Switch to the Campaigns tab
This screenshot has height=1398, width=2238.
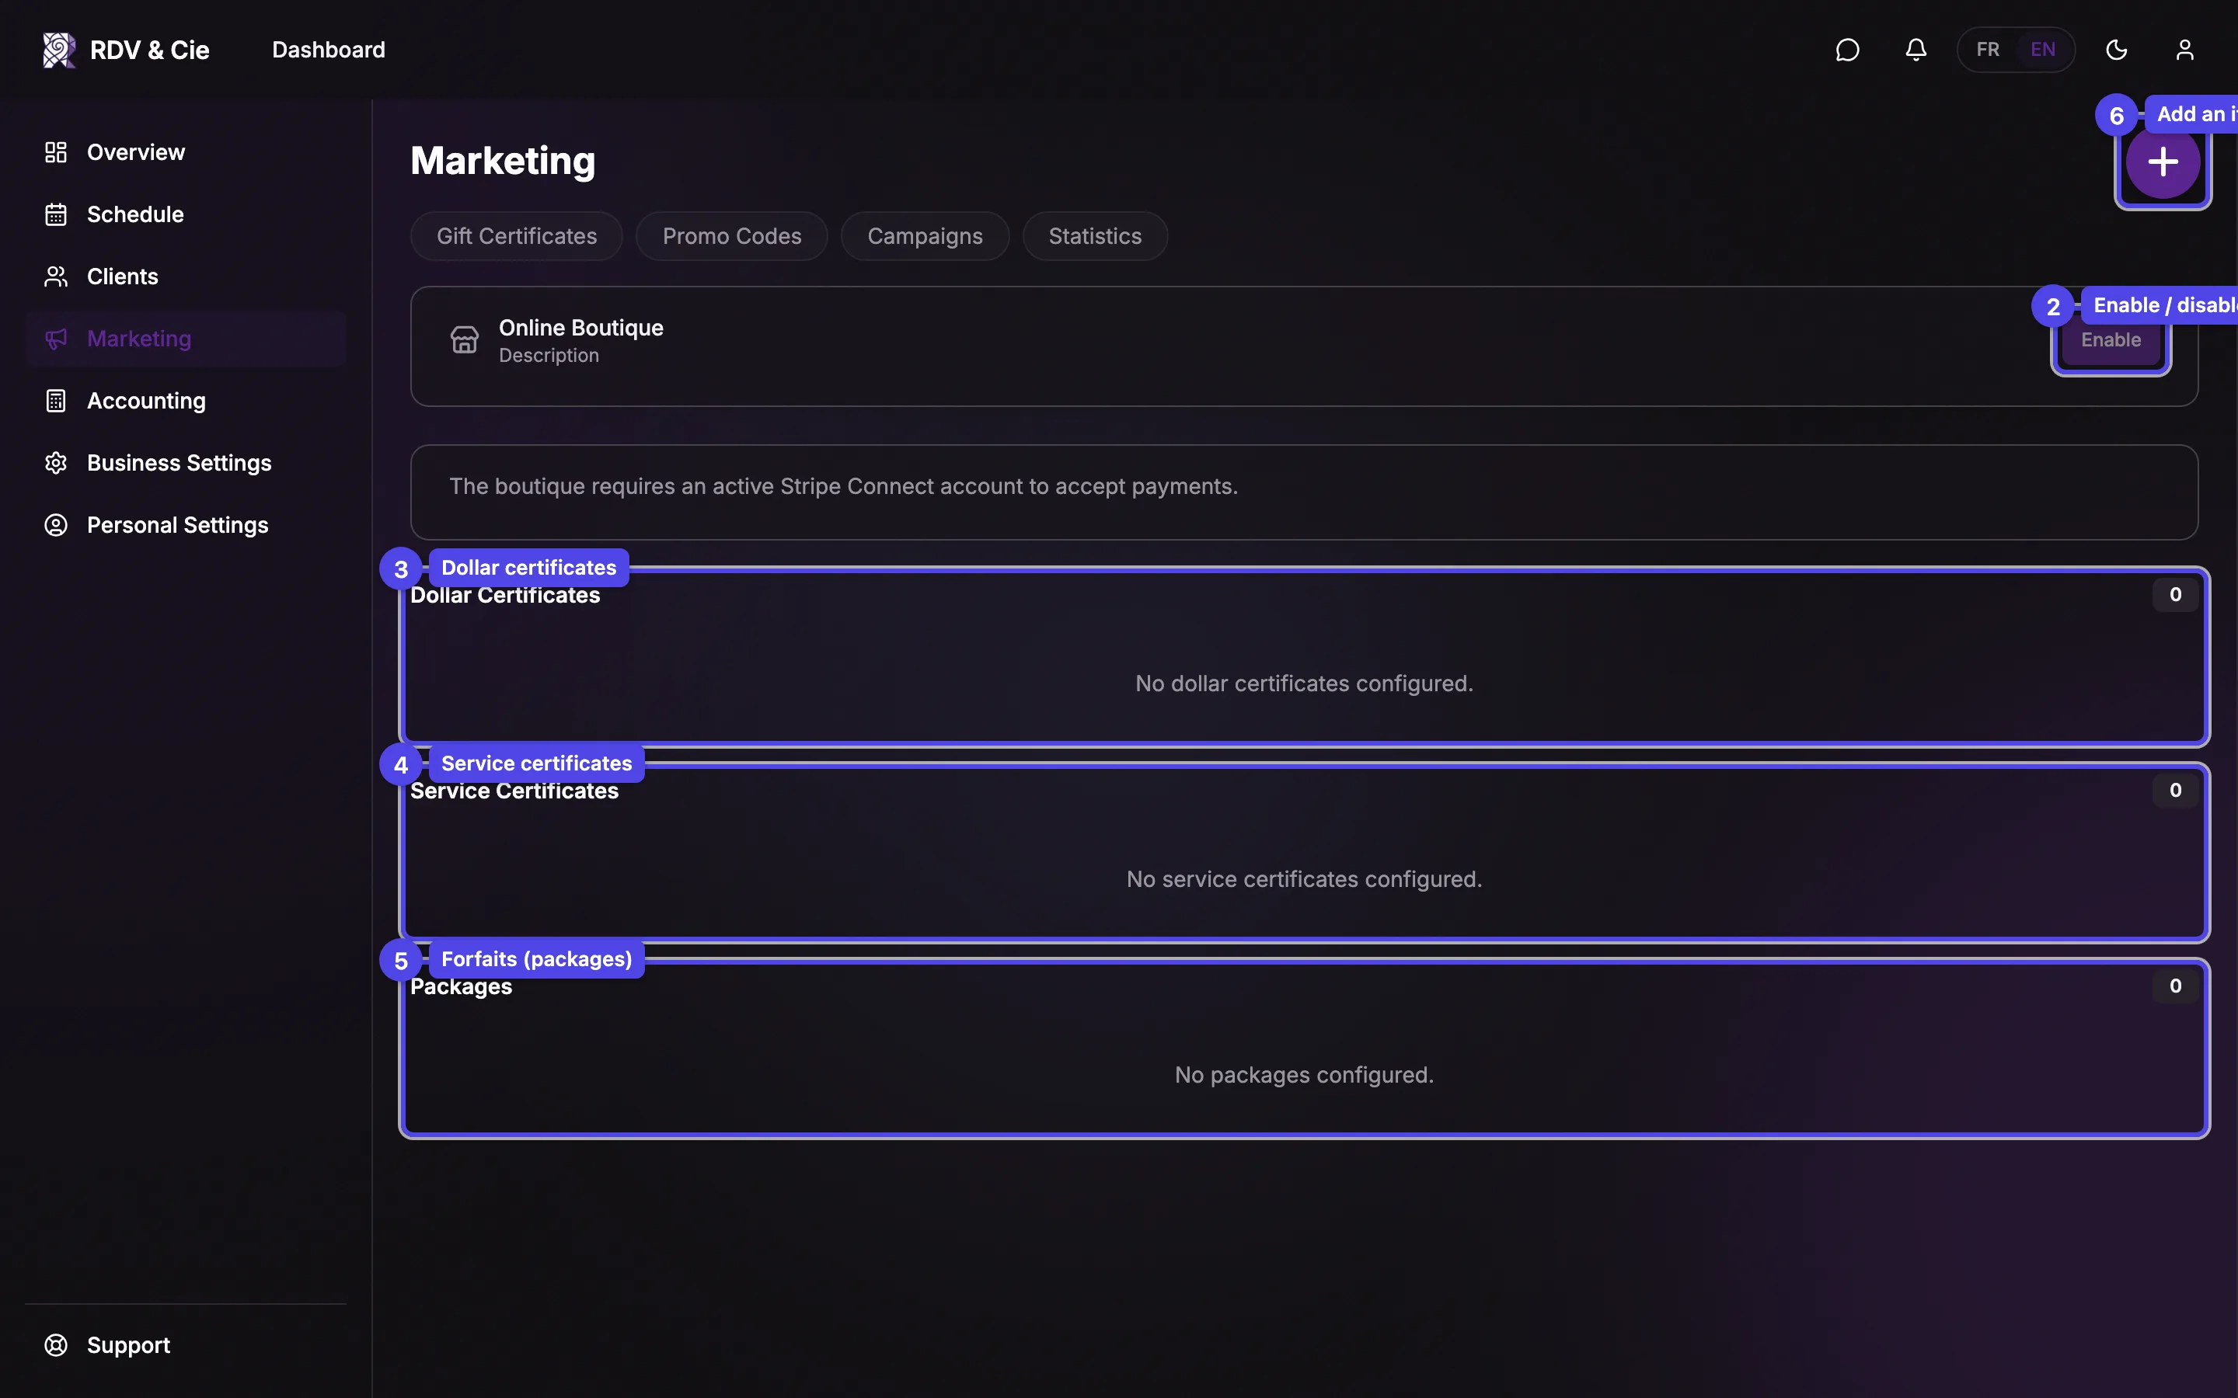(x=925, y=237)
